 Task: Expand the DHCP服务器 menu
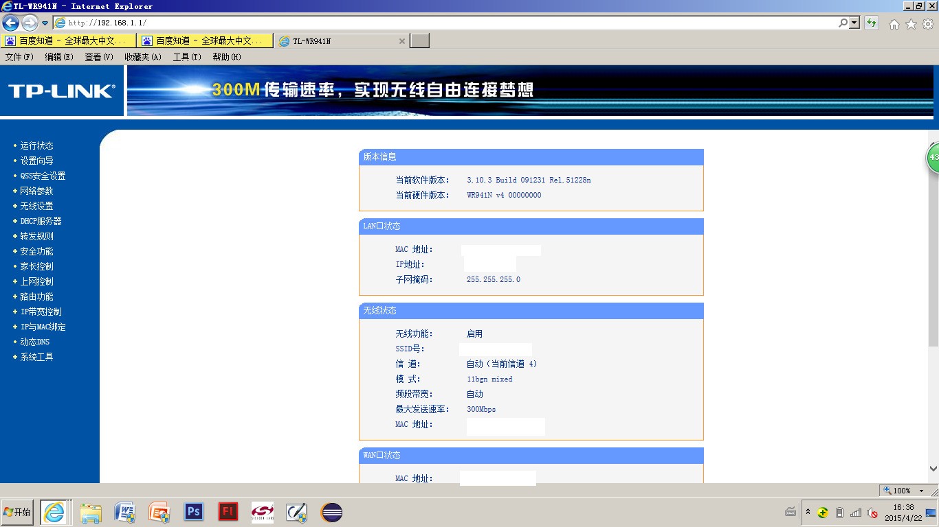pos(41,221)
